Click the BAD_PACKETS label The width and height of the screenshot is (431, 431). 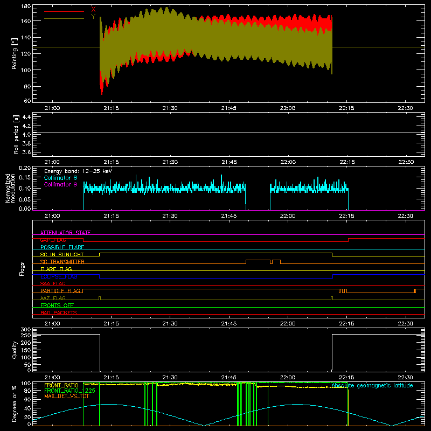59,312
